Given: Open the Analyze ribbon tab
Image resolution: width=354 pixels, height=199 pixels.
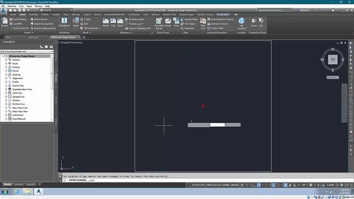Looking at the screenshot, I should (x=56, y=14).
